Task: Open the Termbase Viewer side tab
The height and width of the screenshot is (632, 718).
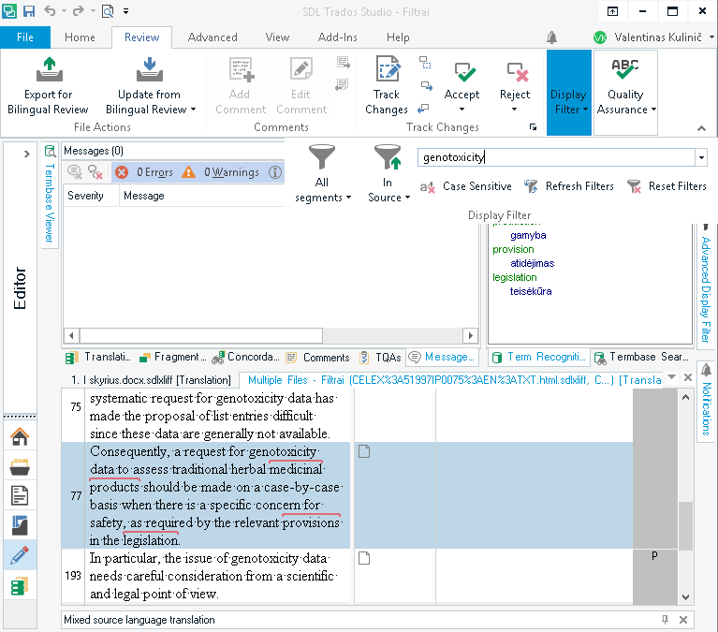Action: pos(50,196)
